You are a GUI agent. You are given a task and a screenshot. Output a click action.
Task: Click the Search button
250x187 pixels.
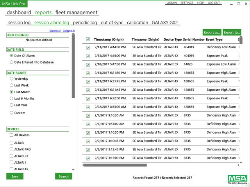64,176
